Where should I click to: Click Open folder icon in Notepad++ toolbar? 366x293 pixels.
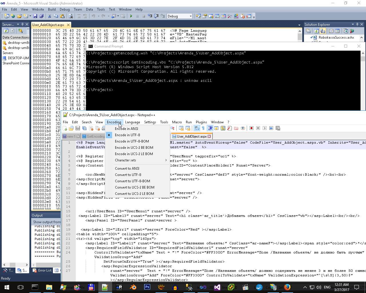tap(71, 128)
